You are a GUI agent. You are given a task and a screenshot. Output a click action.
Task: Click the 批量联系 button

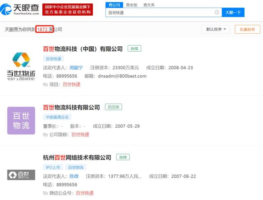click(x=247, y=30)
